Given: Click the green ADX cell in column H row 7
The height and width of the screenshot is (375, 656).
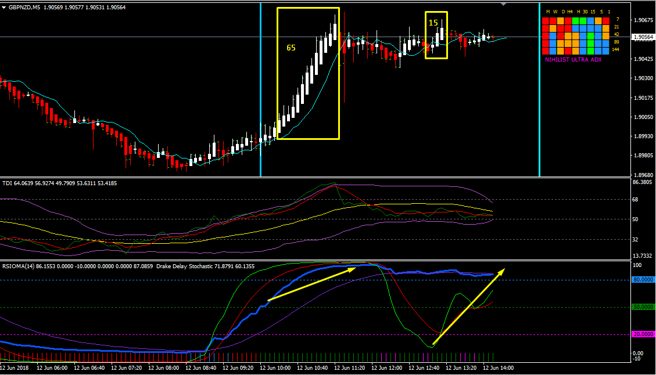Looking at the screenshot, I should pos(576,21).
